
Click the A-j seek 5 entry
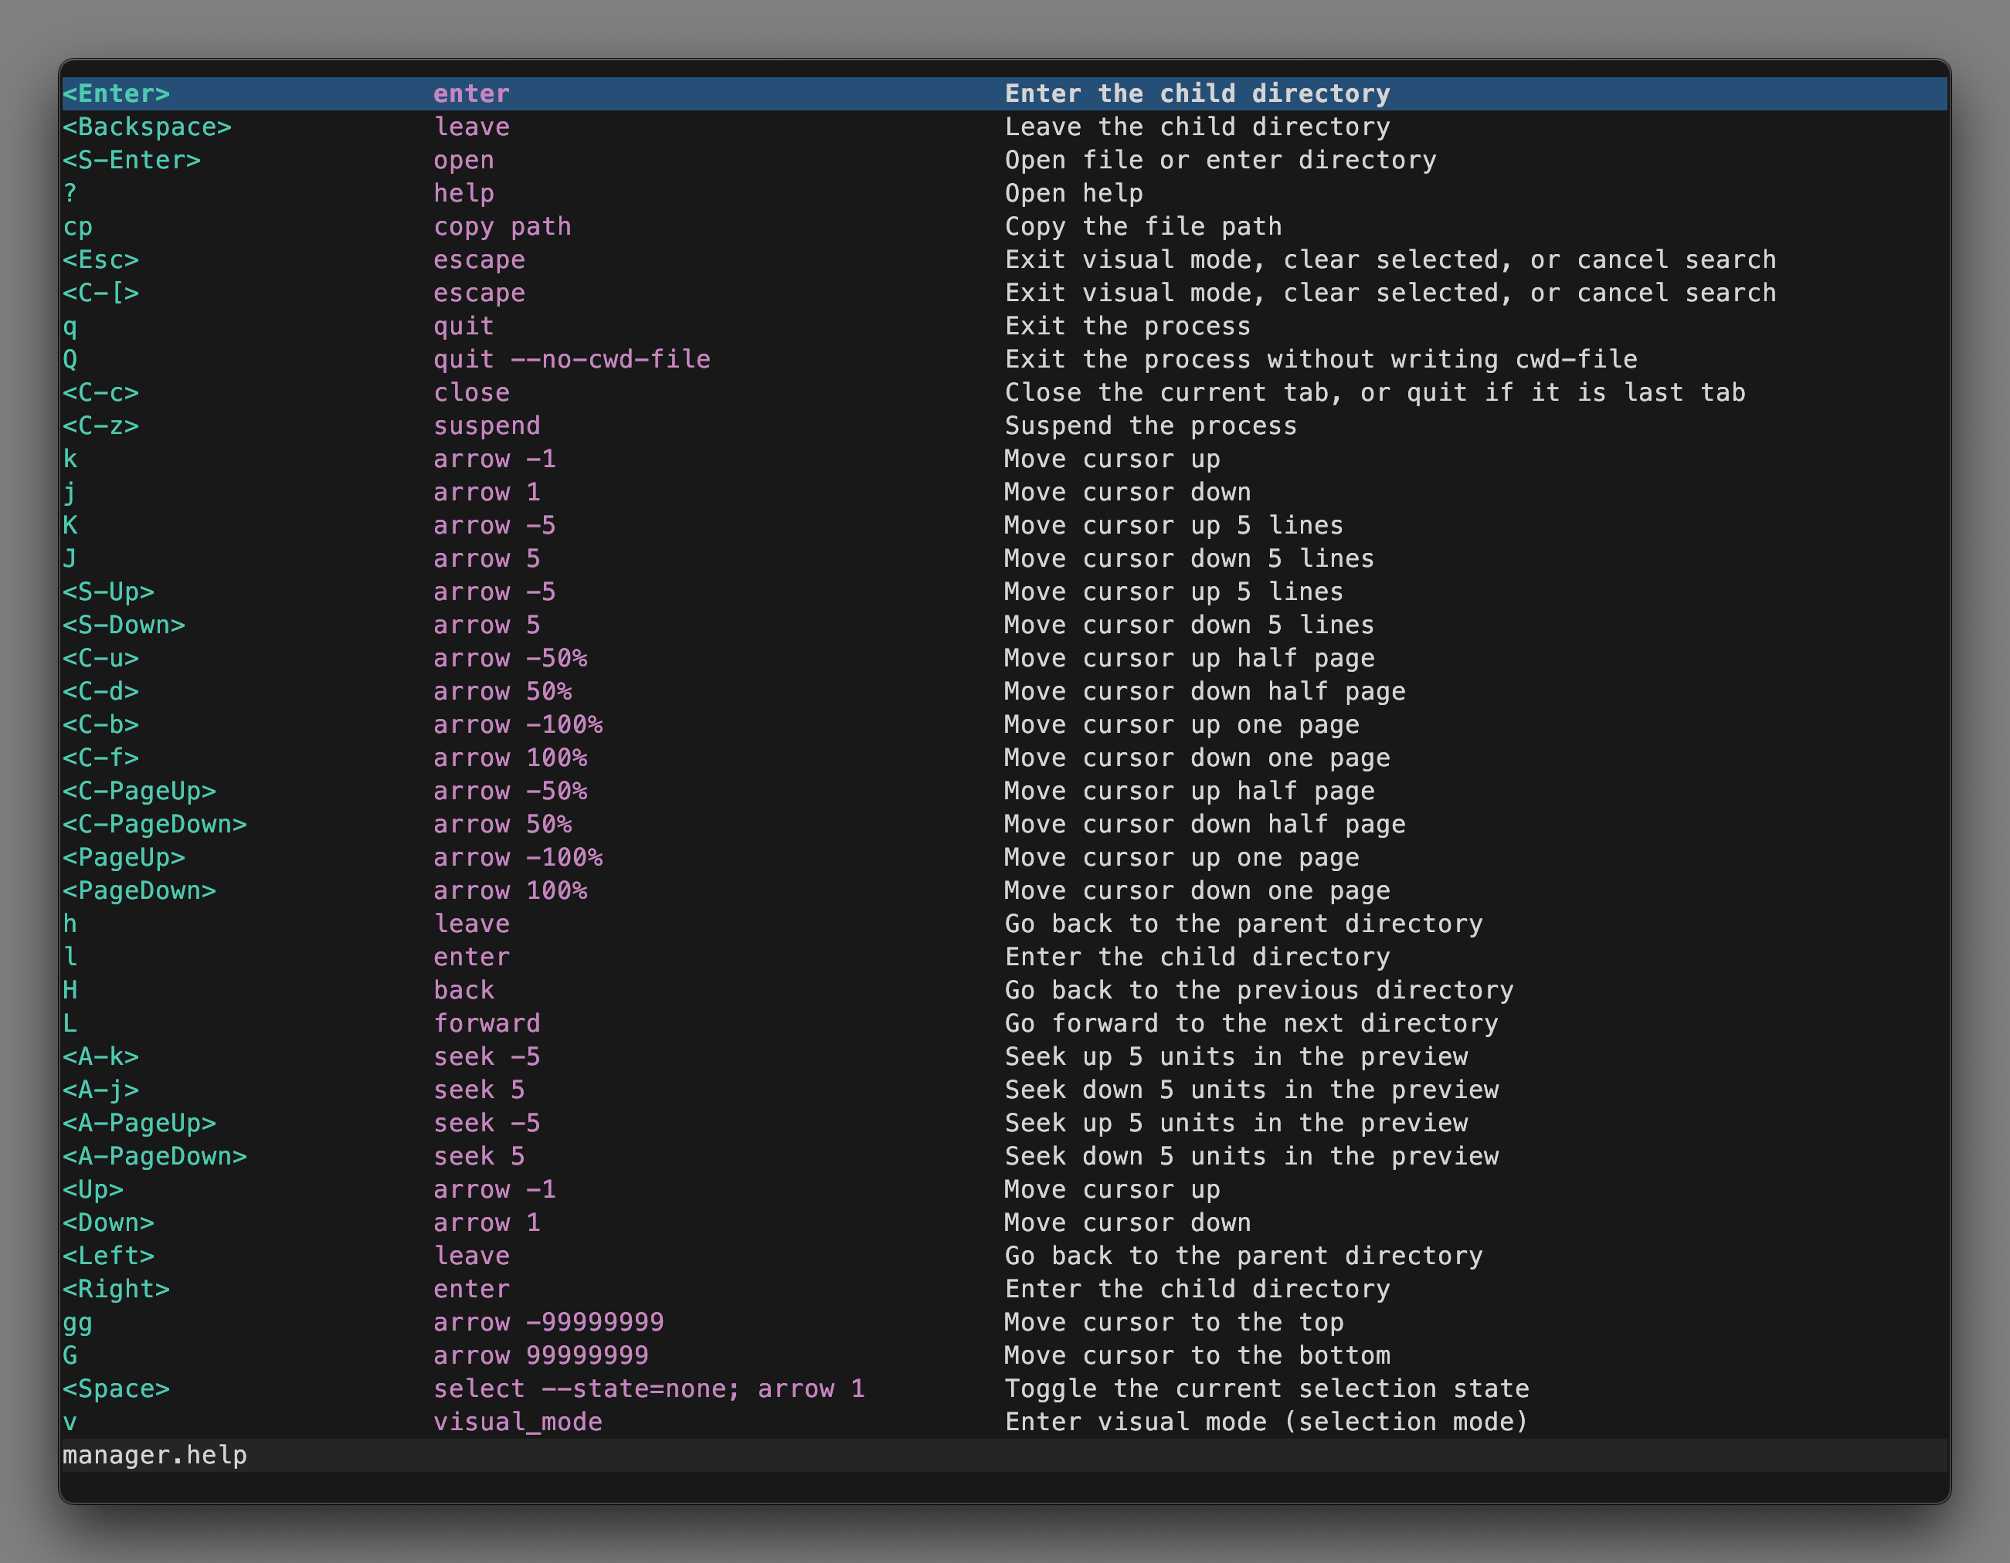click(368, 1089)
